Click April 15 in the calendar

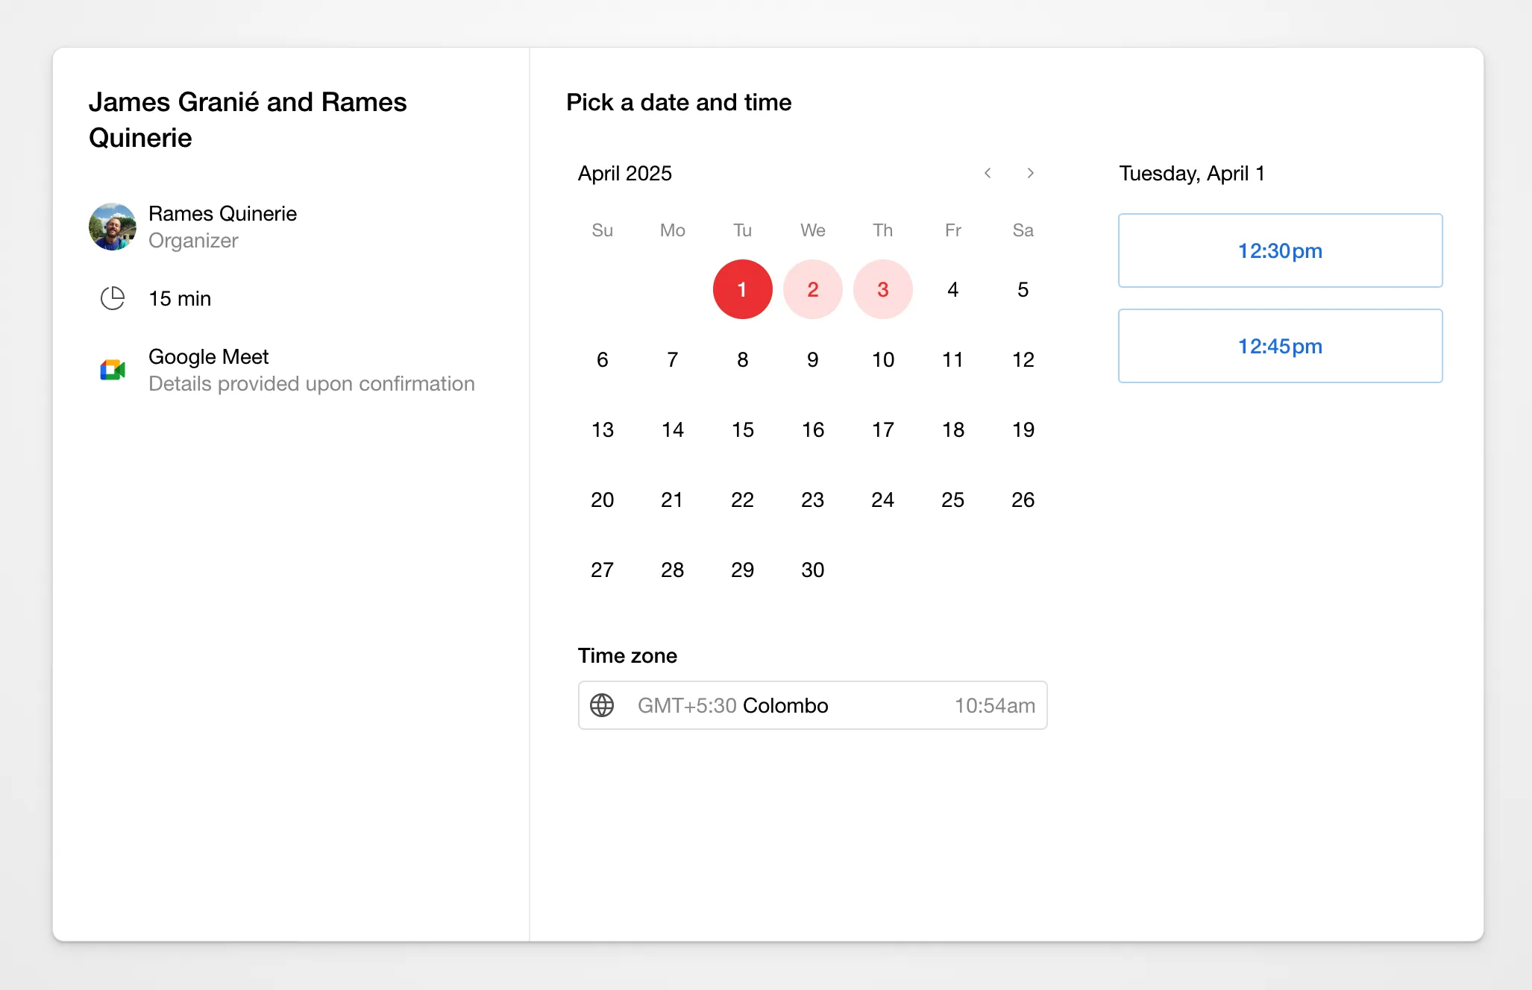pos(742,429)
